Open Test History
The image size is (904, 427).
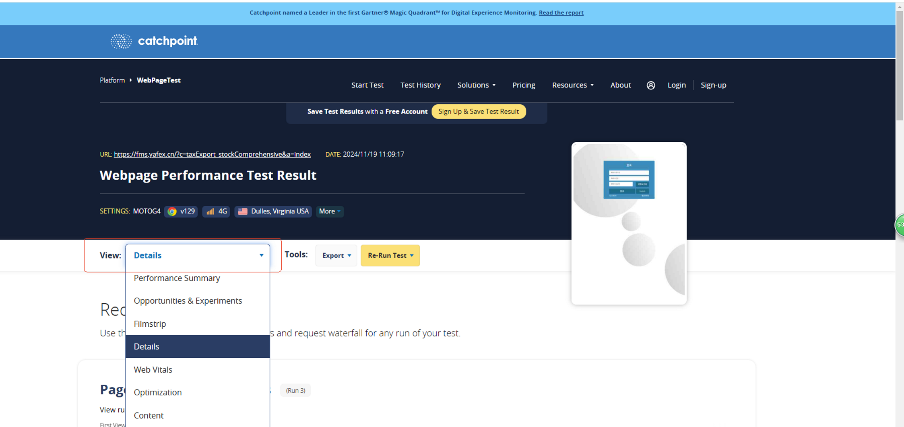click(x=420, y=85)
